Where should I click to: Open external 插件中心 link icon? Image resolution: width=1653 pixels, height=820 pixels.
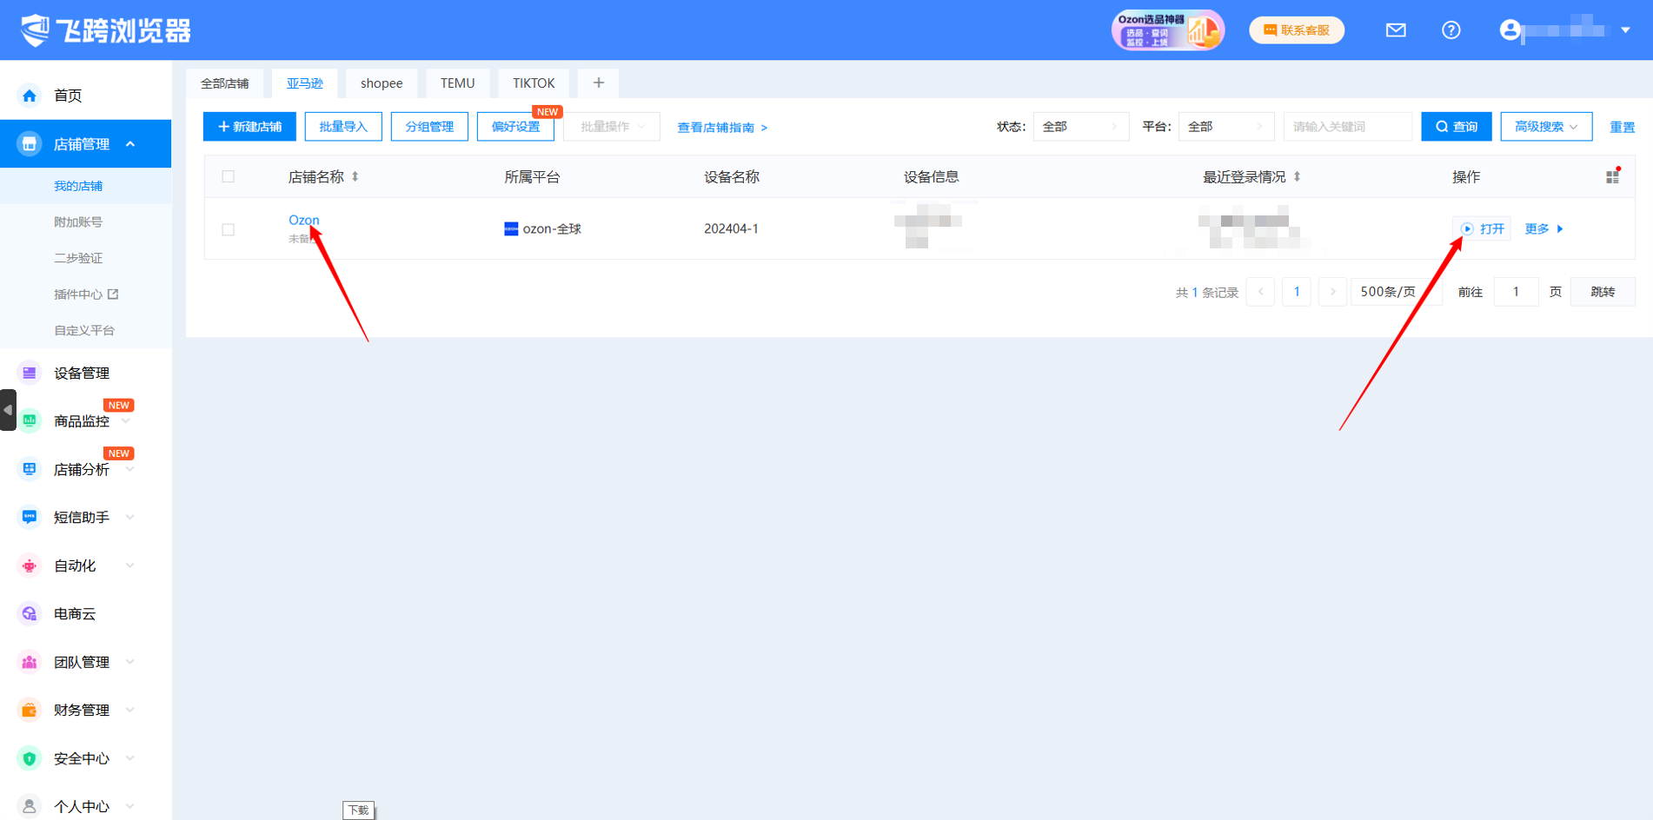click(x=113, y=294)
